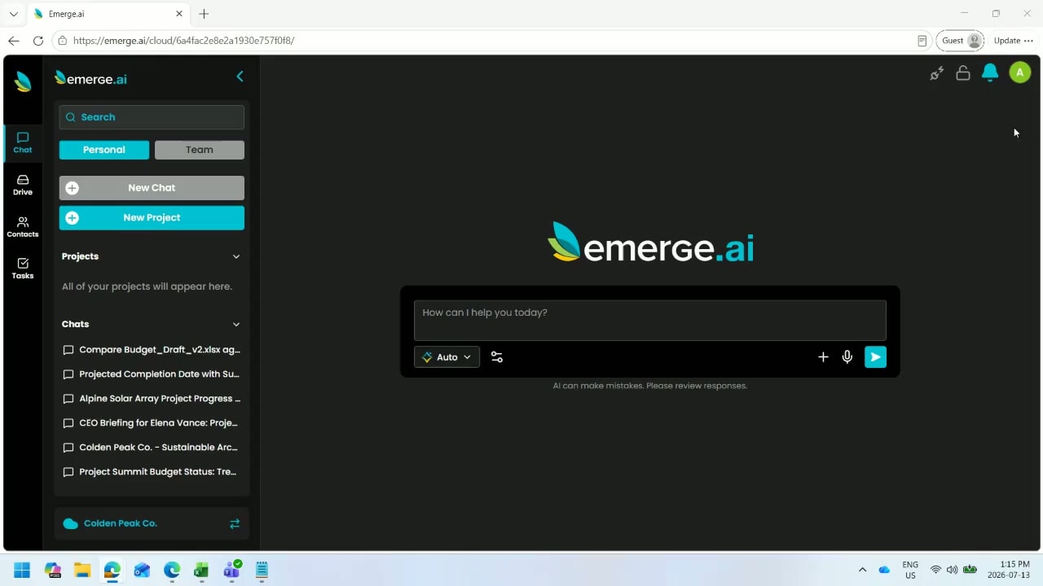Collapse the Projects section chevron
The height and width of the screenshot is (586, 1043).
[236, 256]
